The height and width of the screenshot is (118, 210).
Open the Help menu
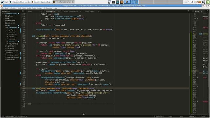click(x=55, y=8)
